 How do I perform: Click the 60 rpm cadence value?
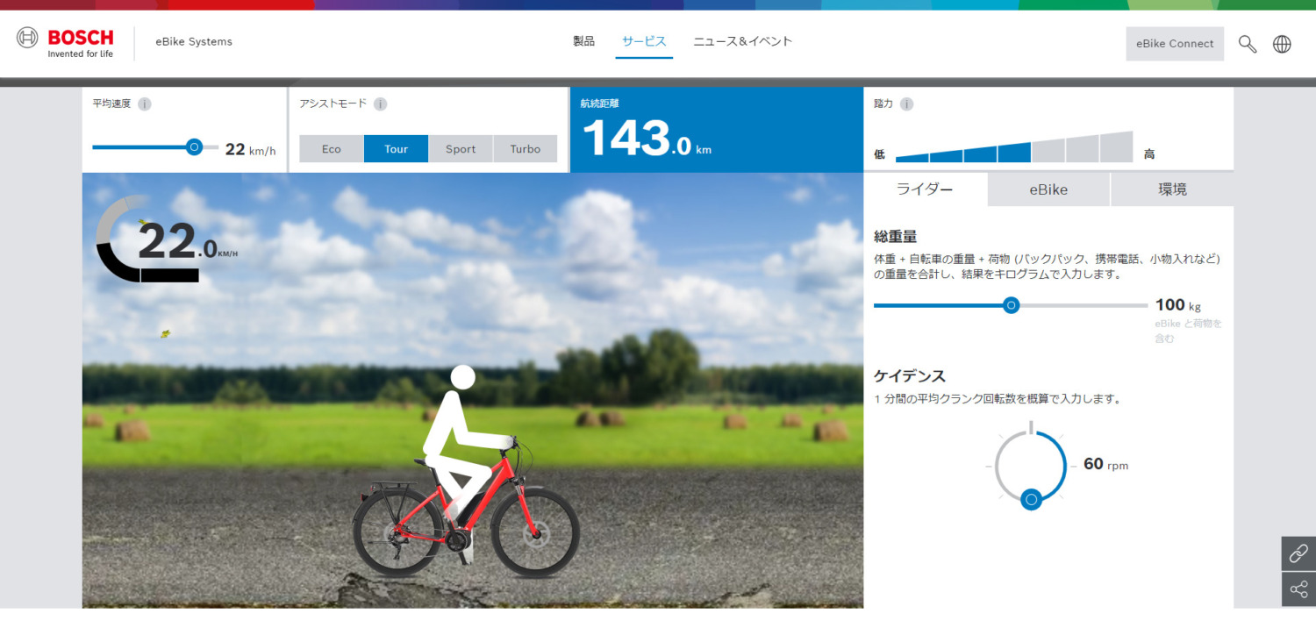click(1105, 464)
